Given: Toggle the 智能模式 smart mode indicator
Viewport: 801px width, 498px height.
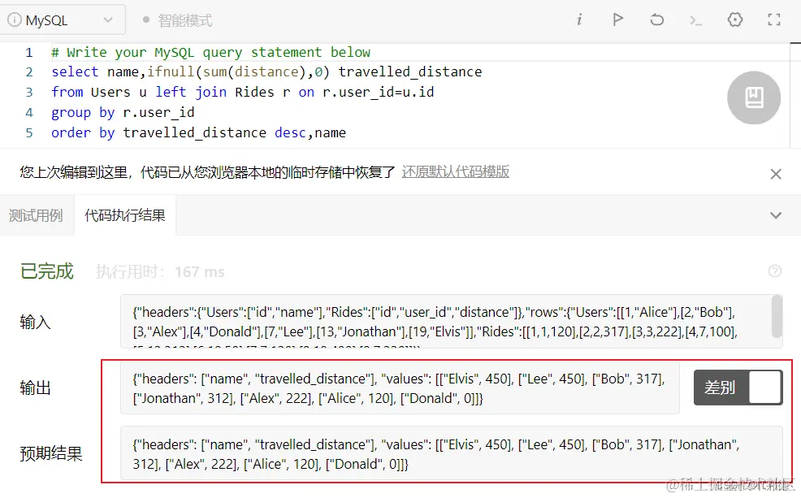Looking at the screenshot, I should (177, 20).
